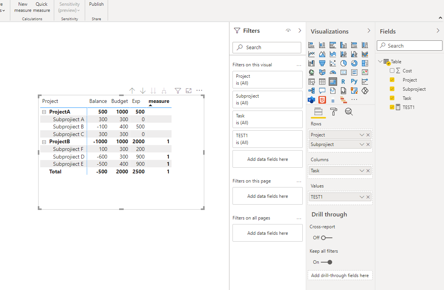Screen dimensions: 444x290
Task: Select the line chart visualization
Action: pyautogui.click(x=312, y=54)
